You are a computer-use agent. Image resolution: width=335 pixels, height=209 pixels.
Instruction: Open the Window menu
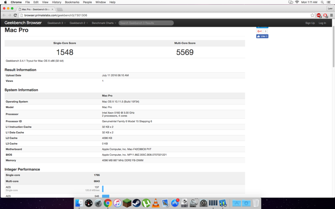101,2
